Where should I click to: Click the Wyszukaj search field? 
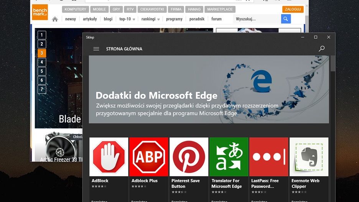point(257,19)
